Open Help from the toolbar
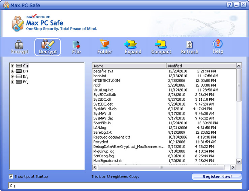This screenshot has height=191, width=249. pyautogui.click(x=218, y=47)
